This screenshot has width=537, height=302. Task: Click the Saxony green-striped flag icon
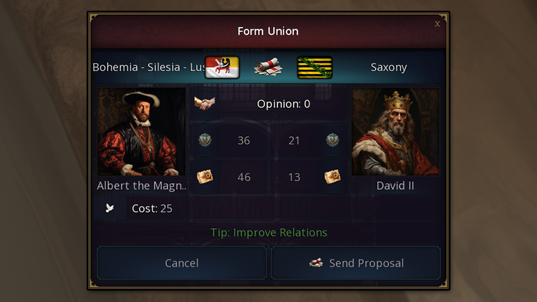[315, 67]
